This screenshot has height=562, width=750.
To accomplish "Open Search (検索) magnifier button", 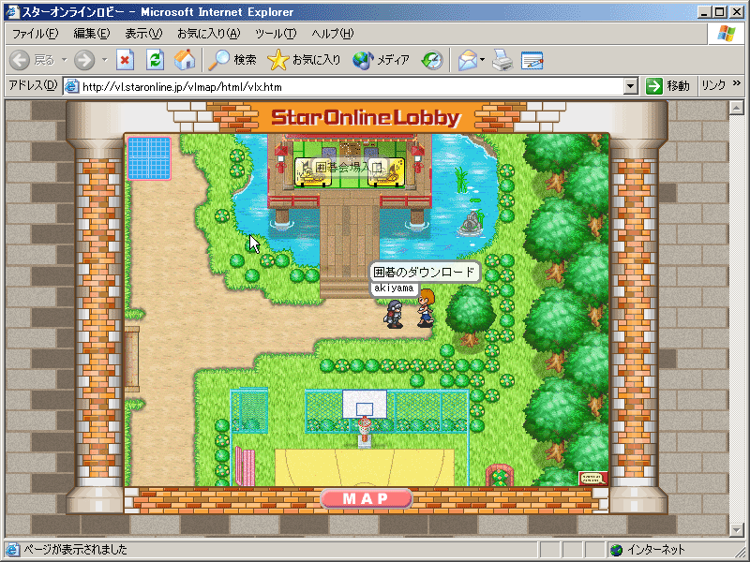I will (232, 60).
